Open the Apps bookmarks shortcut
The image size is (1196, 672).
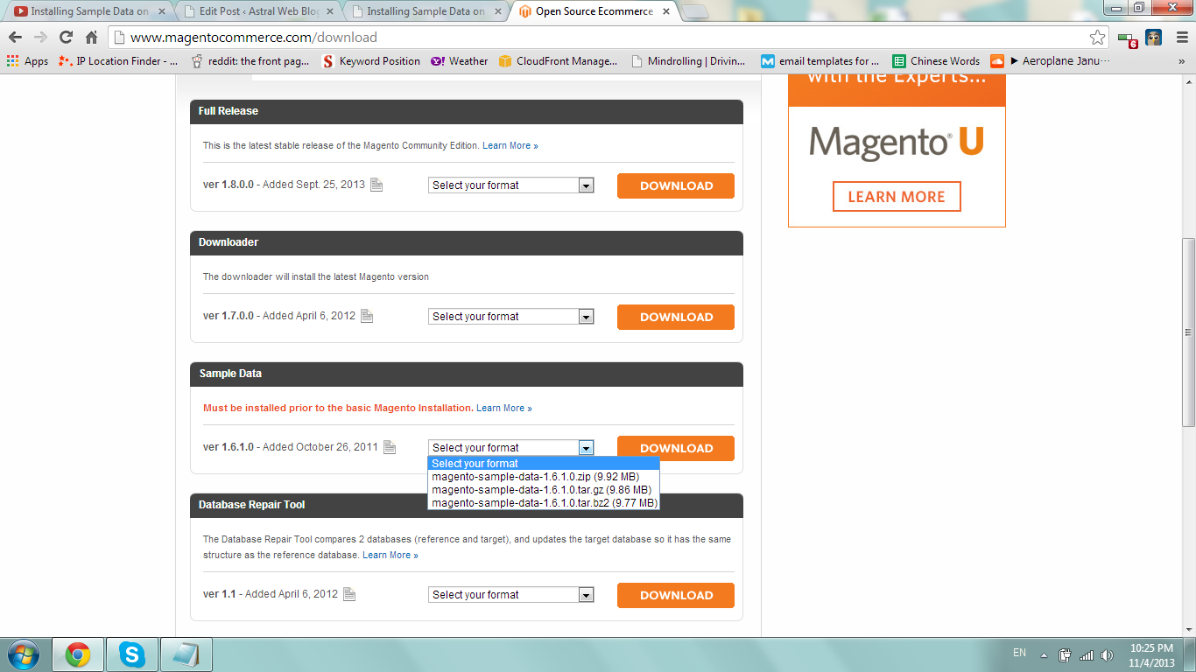(x=27, y=61)
